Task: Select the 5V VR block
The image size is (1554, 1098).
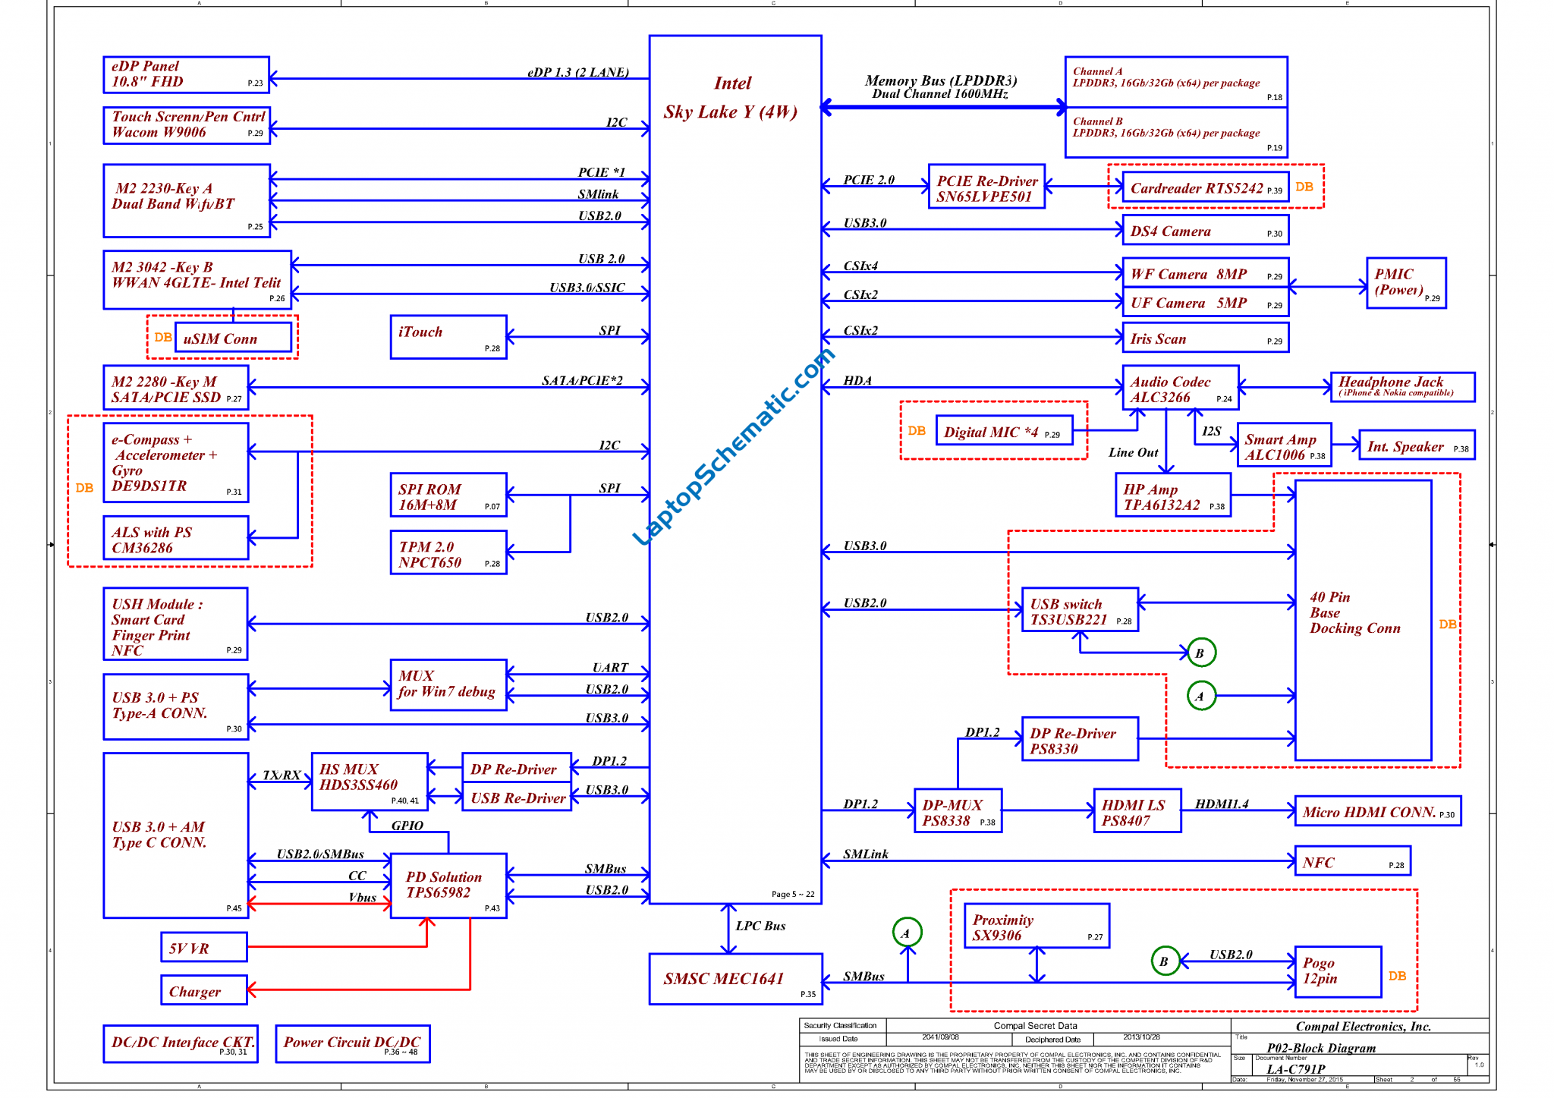Action: point(204,947)
